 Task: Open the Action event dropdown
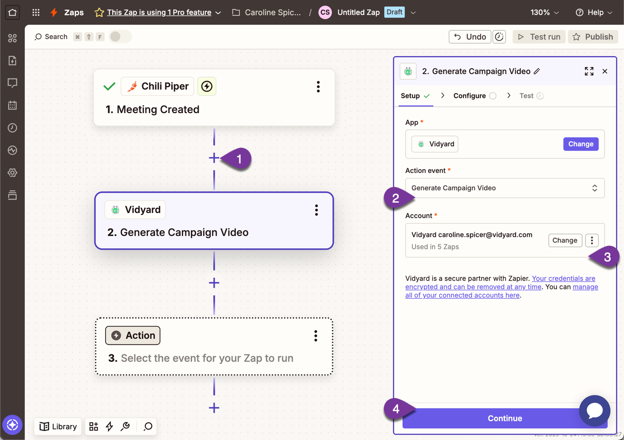(505, 188)
